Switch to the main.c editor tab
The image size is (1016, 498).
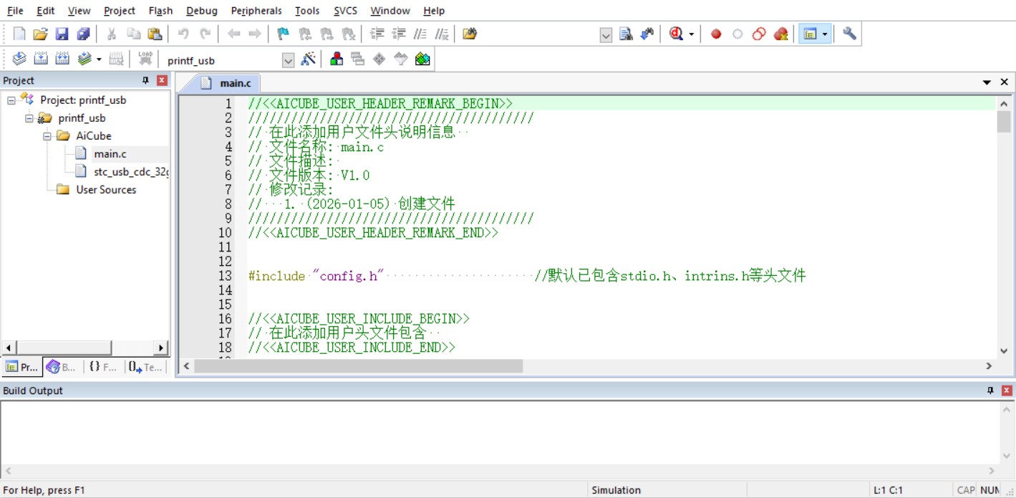coord(228,83)
